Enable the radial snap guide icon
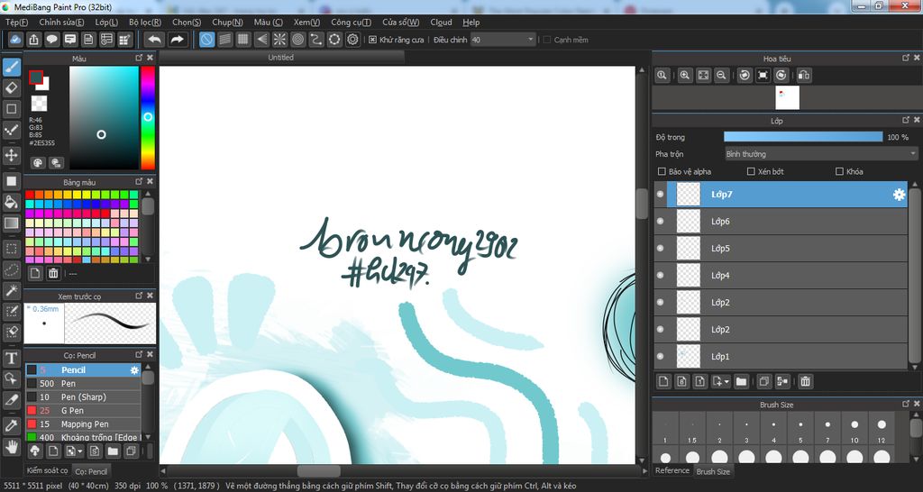This screenshot has width=923, height=492. [x=279, y=40]
